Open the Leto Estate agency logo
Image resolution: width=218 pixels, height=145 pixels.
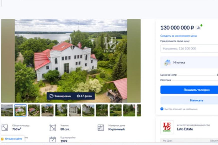tap(167, 127)
